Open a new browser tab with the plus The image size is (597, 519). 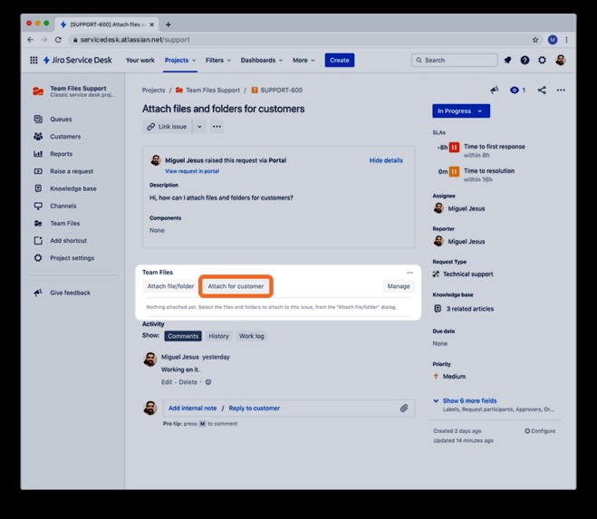168,24
